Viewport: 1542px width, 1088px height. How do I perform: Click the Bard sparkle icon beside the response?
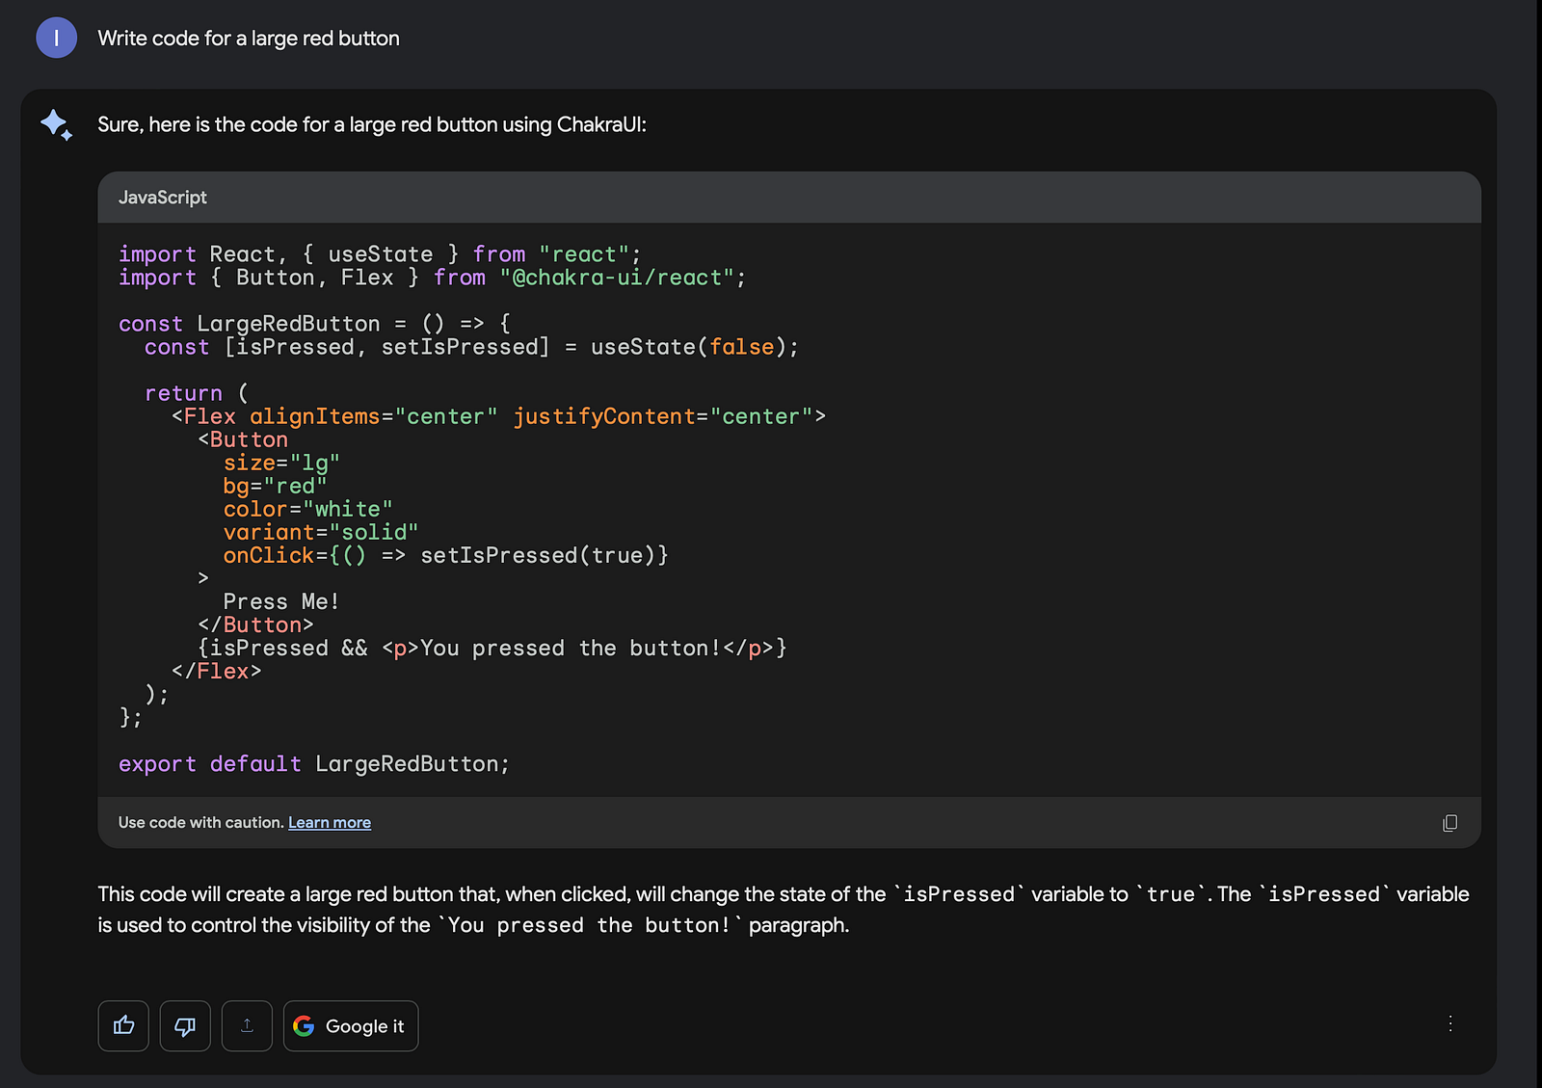56,125
